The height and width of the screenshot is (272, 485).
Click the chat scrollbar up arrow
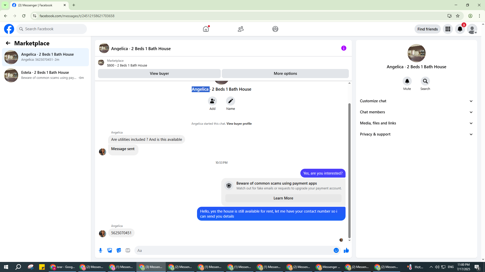[350, 83]
